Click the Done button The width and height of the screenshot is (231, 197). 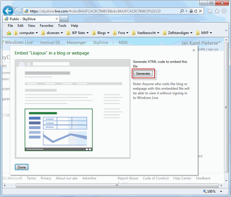click(x=22, y=167)
